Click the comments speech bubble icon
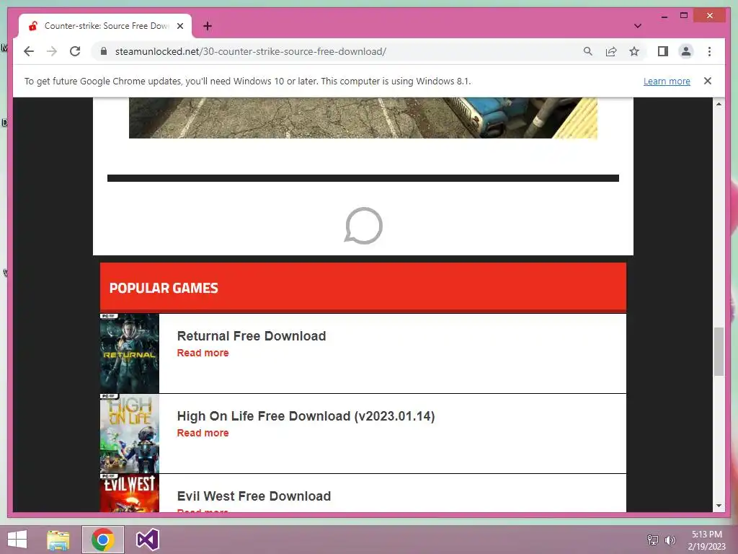Viewport: 738px width, 554px height. (363, 226)
